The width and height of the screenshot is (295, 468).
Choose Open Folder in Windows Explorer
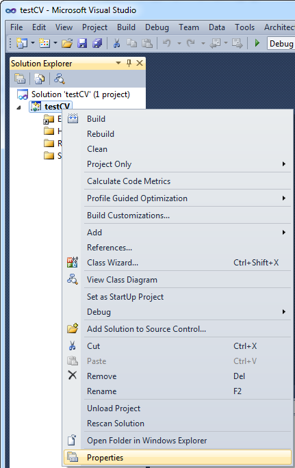point(147,441)
